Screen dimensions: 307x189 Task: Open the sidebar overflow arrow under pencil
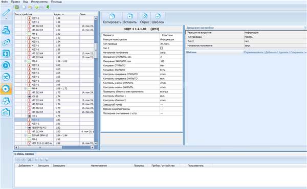[x=6, y=19]
